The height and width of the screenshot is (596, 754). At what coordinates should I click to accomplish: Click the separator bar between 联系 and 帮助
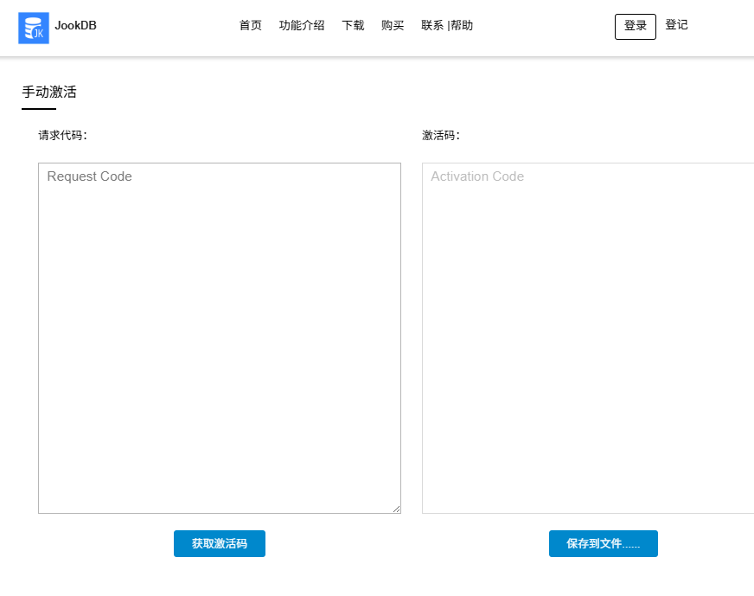448,26
